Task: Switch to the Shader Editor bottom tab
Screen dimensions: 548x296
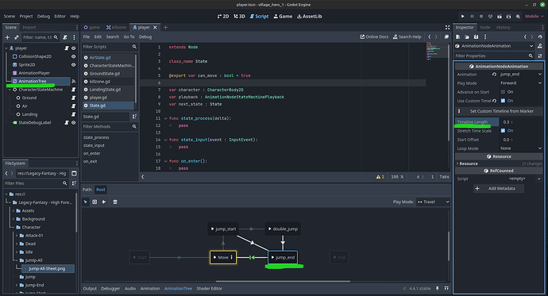Action: pos(210,288)
